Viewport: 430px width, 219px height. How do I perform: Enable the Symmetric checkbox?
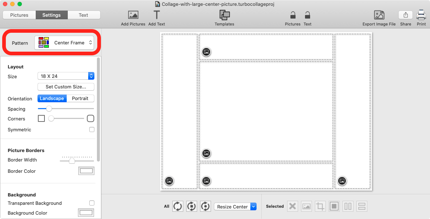(x=92, y=130)
